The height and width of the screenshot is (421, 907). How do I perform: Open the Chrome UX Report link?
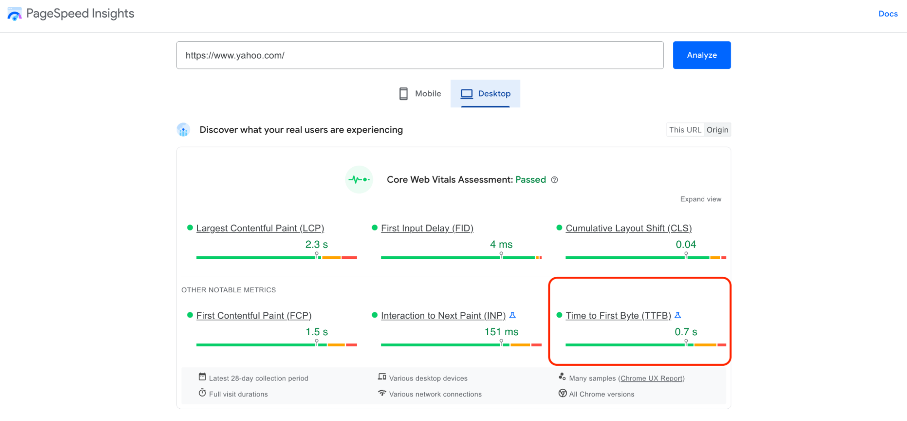tap(651, 378)
